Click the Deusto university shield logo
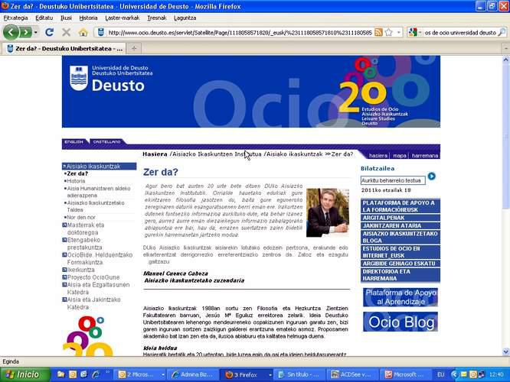 point(79,78)
